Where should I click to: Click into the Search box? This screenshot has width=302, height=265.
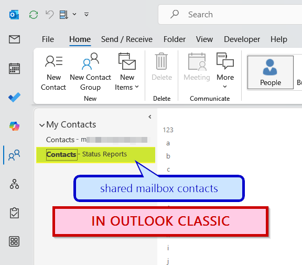coord(230,15)
